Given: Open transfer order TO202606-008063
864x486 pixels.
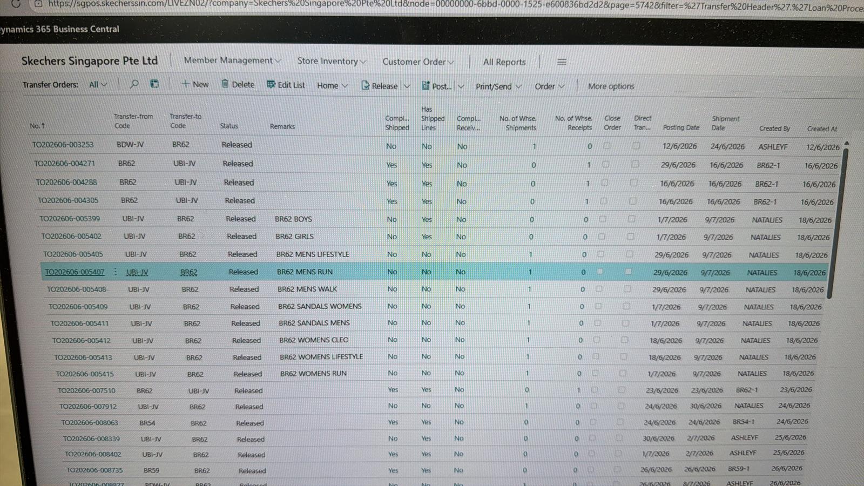Looking at the screenshot, I should [x=90, y=423].
